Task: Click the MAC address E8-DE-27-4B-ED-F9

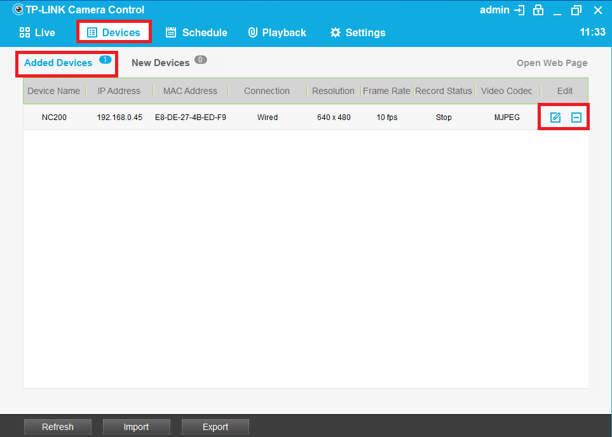Action: [191, 118]
